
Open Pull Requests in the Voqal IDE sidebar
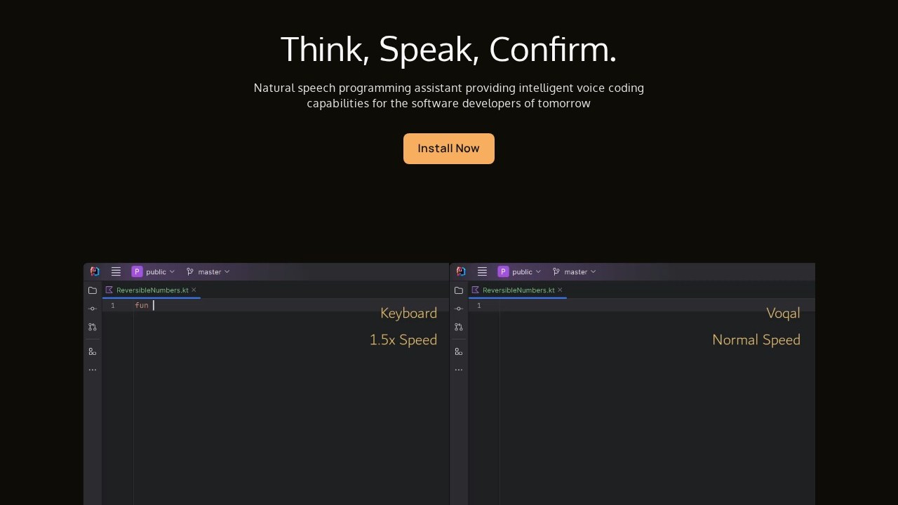459,327
